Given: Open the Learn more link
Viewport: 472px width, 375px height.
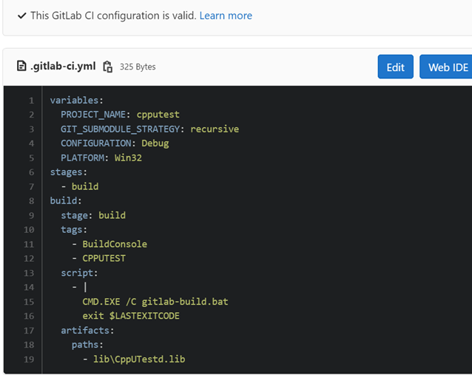Looking at the screenshot, I should click(226, 16).
